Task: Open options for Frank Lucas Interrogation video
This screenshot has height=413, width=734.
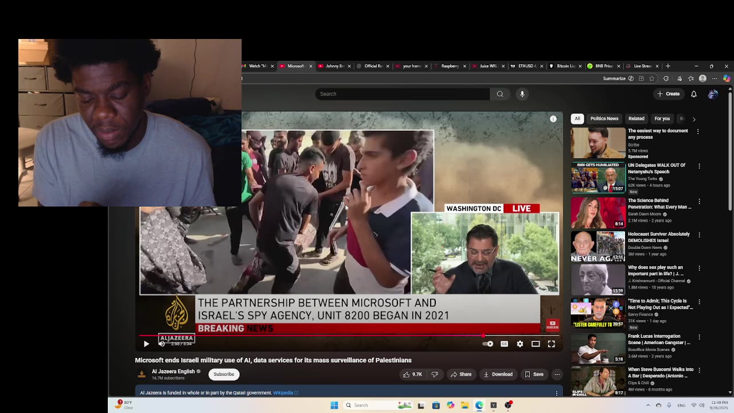Action: pos(699,337)
